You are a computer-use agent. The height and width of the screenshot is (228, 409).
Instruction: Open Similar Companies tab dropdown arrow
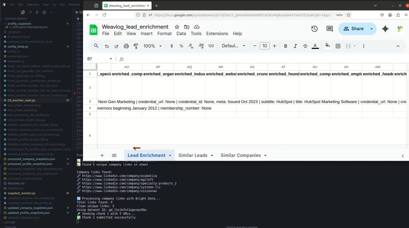point(265,156)
